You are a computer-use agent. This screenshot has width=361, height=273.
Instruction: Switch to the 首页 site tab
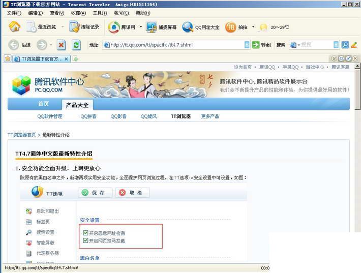click(x=44, y=104)
